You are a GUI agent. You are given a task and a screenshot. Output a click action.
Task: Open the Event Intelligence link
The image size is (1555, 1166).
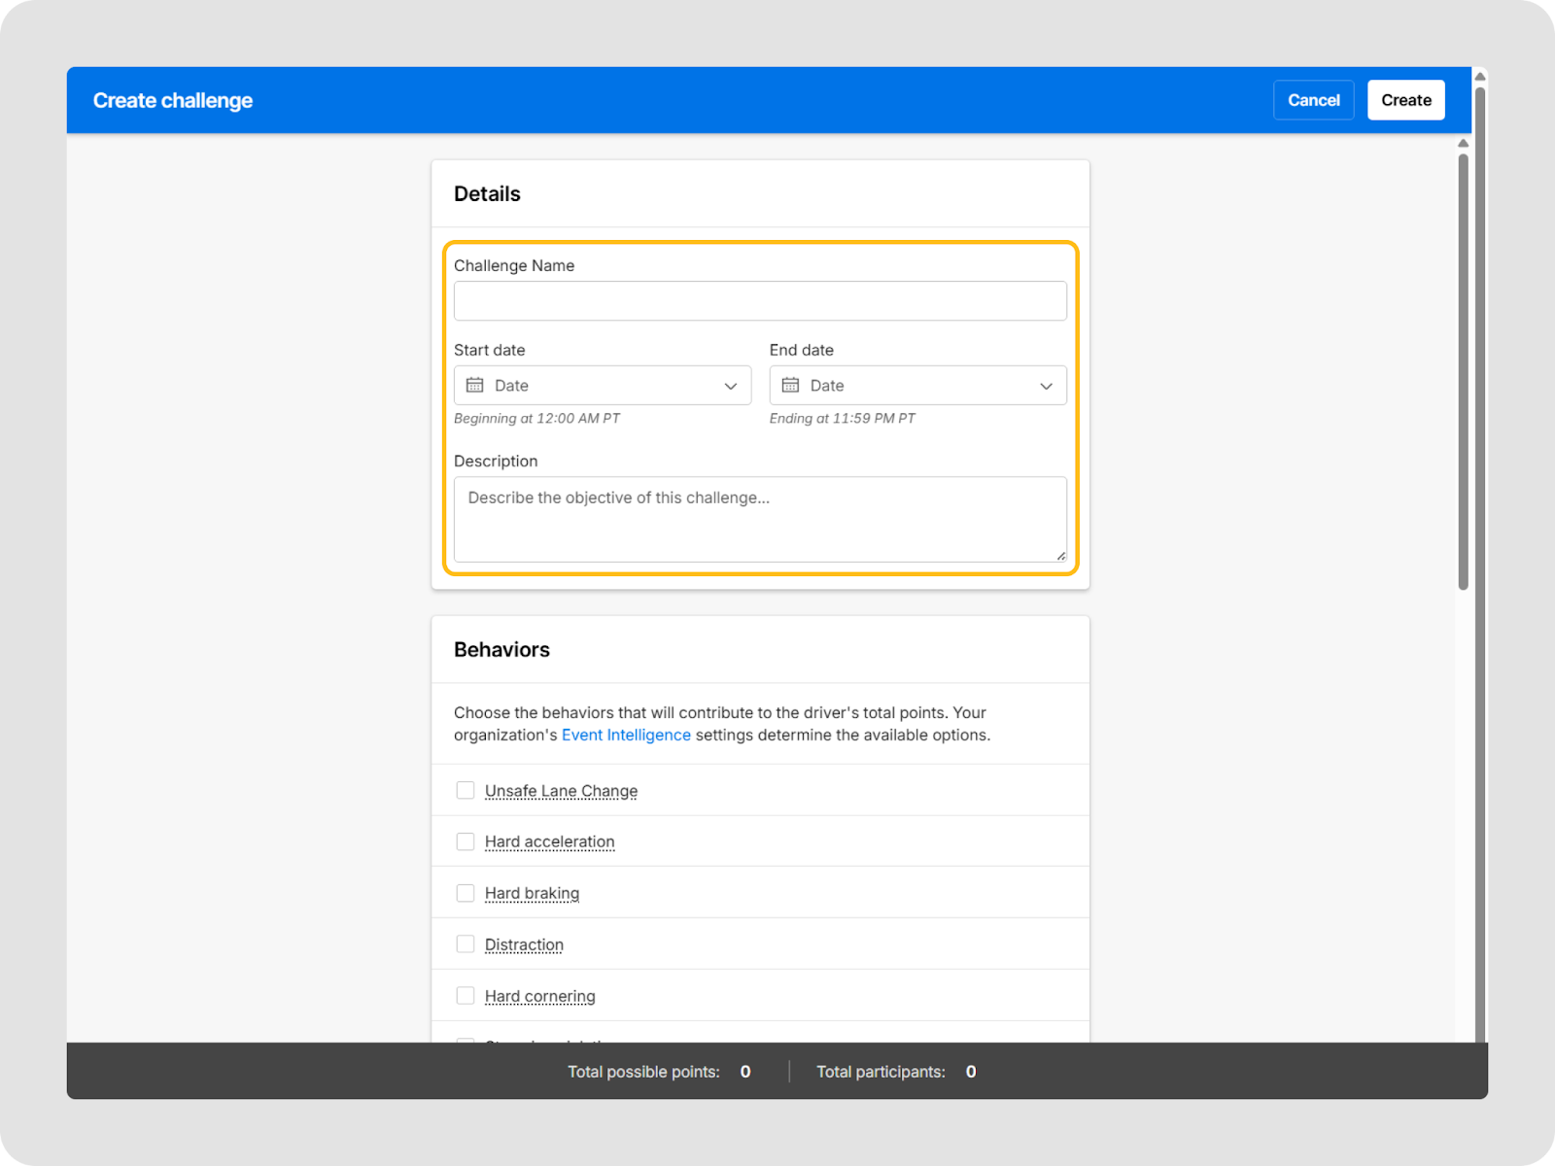[x=626, y=735]
